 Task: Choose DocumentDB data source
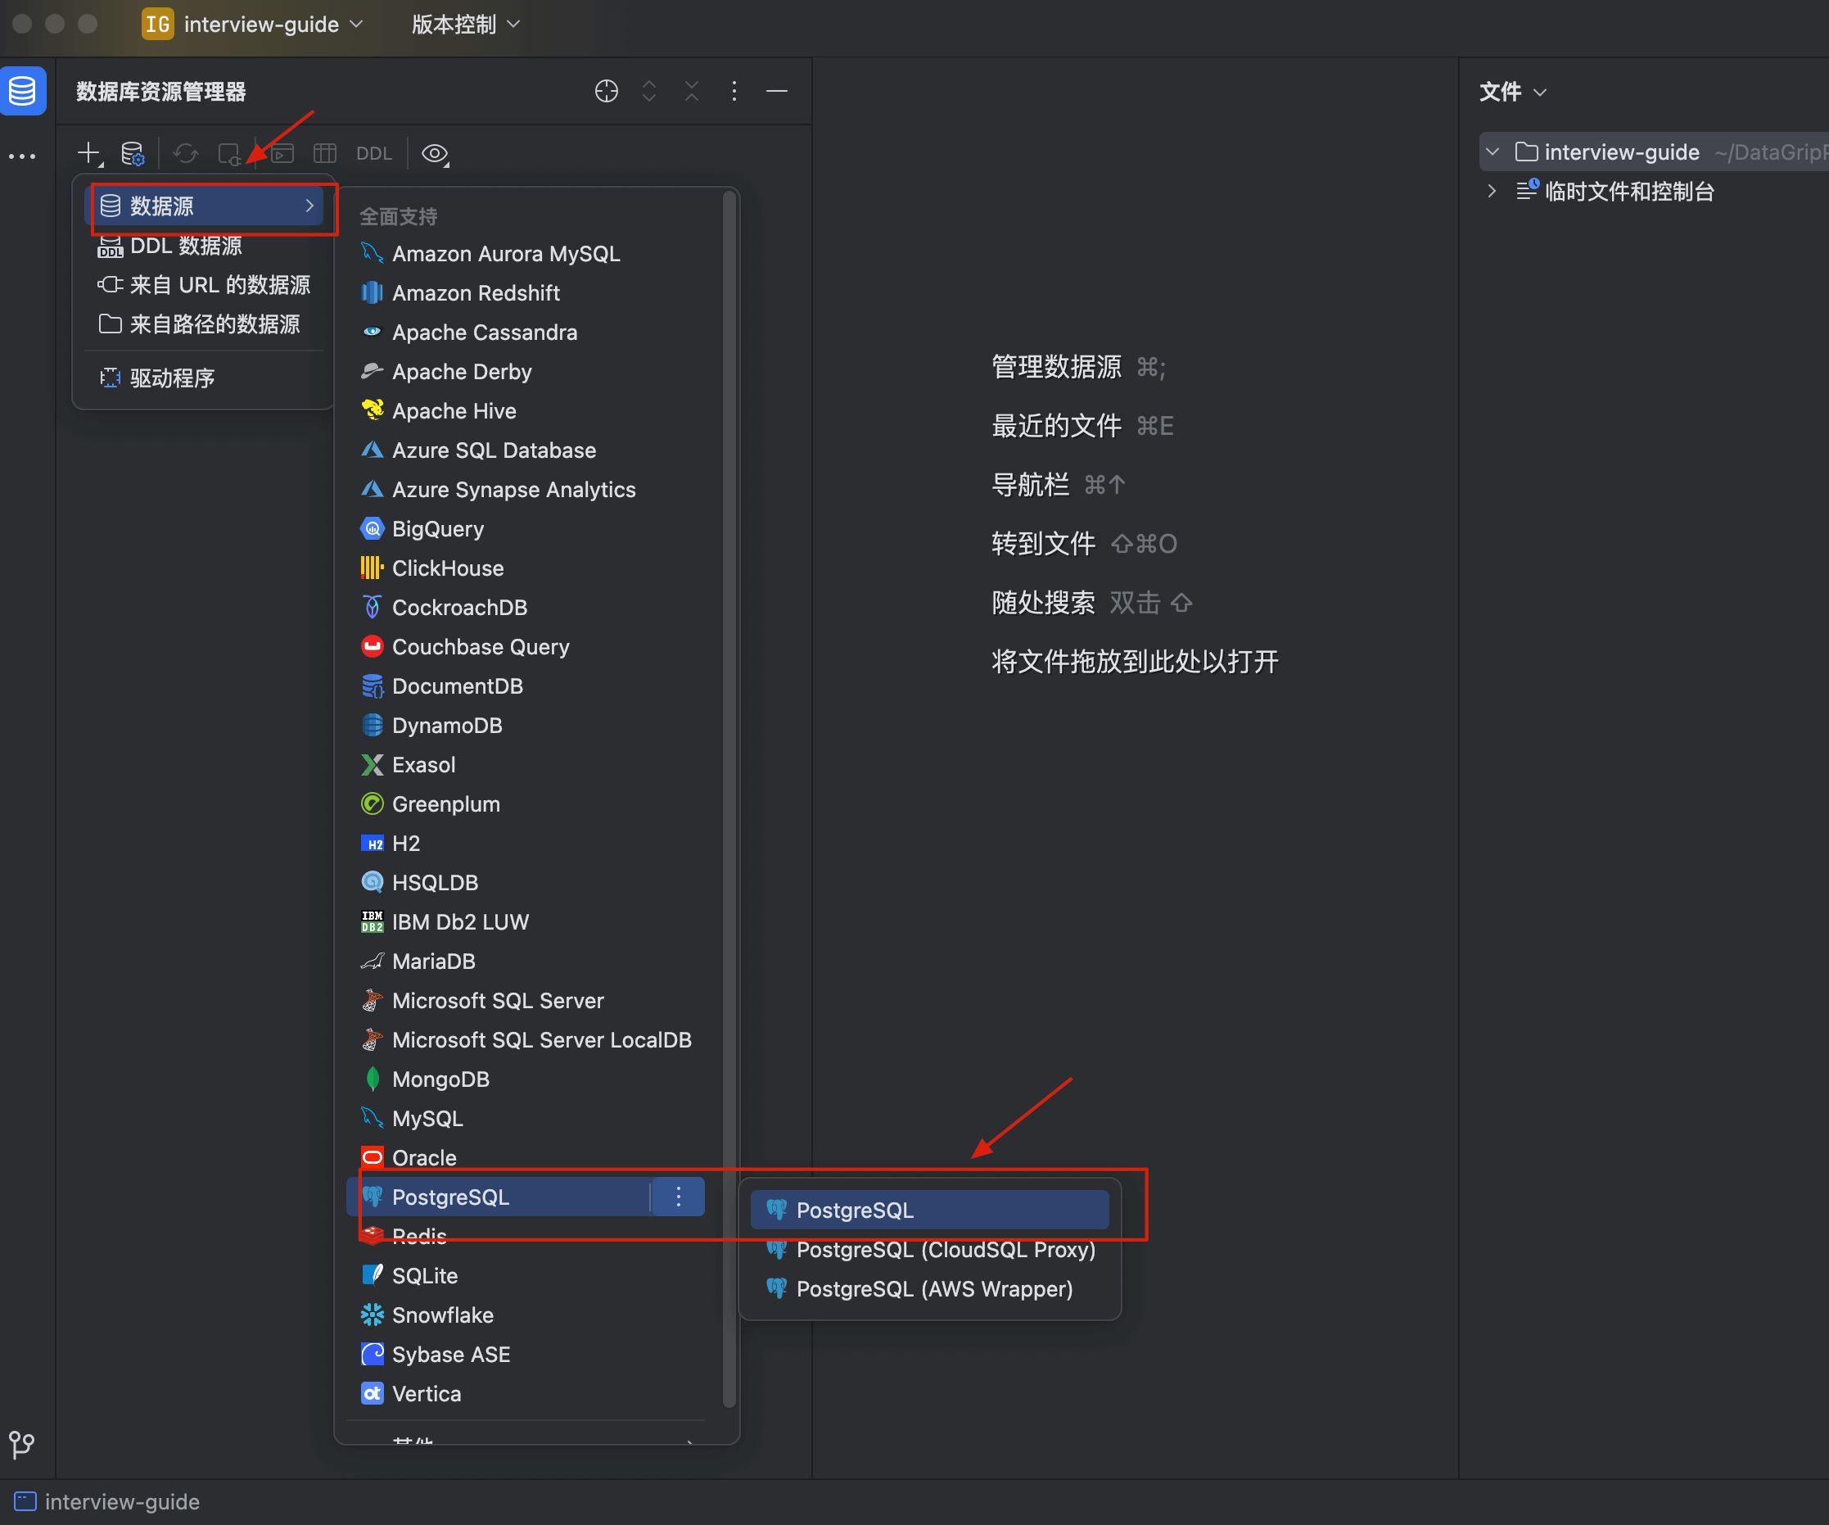tap(526, 686)
